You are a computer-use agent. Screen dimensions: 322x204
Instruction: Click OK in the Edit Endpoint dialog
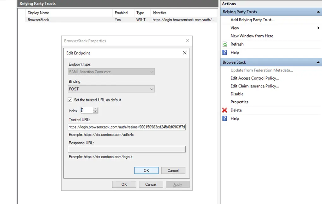click(146, 170)
